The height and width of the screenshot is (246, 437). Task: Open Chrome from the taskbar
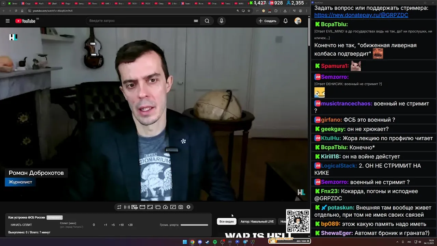coord(192,242)
